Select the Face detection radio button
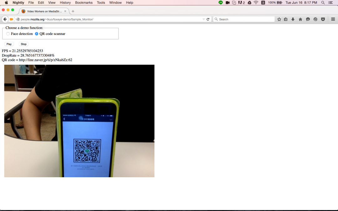Image resolution: width=338 pixels, height=211 pixels. coord(8,34)
